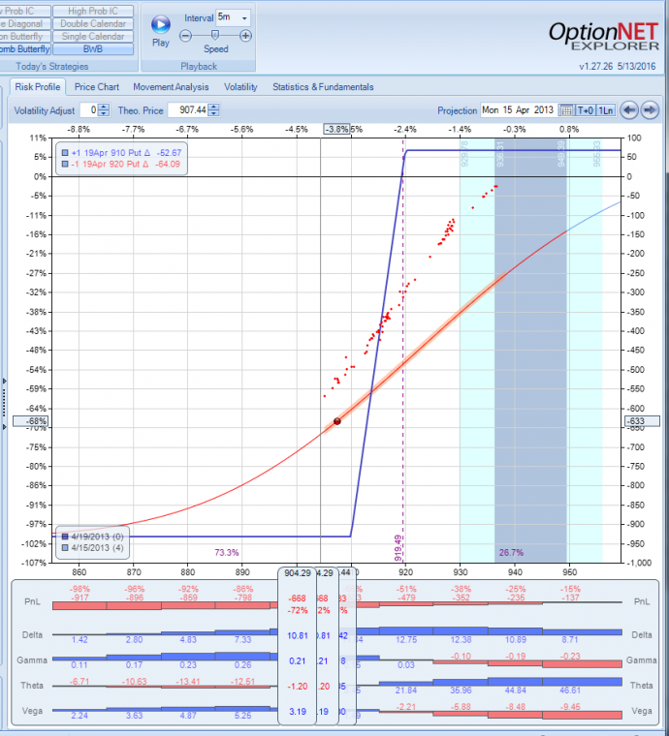Click the -68% left axis marker
This screenshot has height=736, width=669.
(x=30, y=421)
